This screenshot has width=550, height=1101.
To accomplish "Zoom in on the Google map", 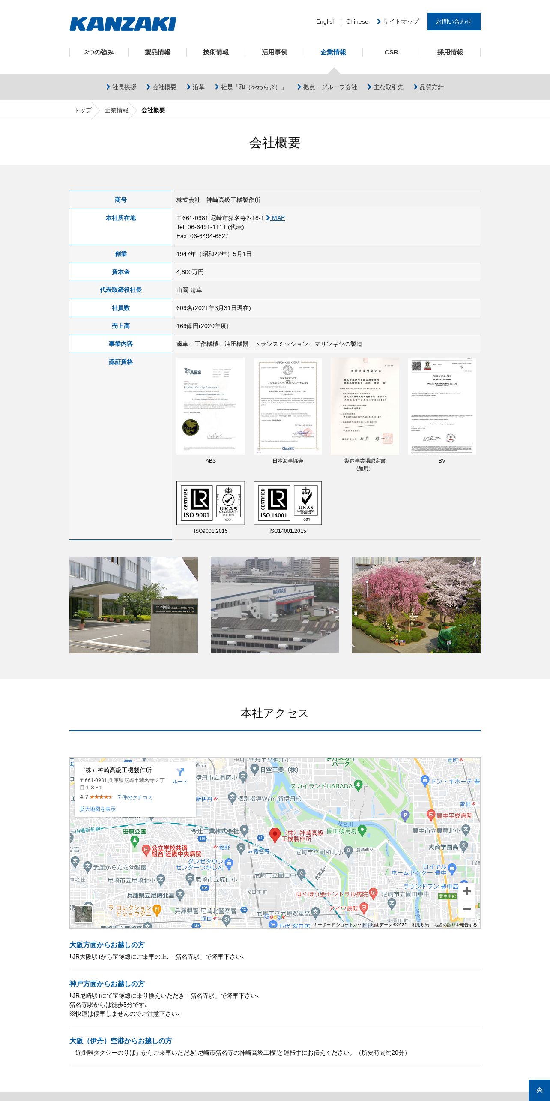I will [467, 891].
